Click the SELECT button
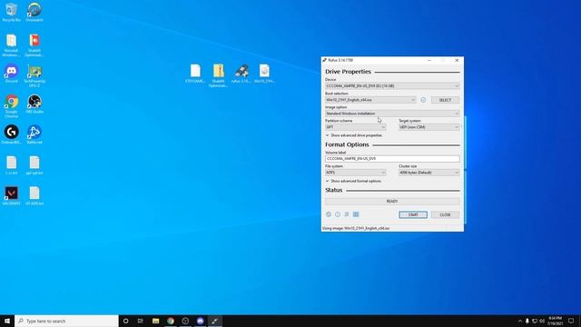The height and width of the screenshot is (327, 581). click(445, 100)
